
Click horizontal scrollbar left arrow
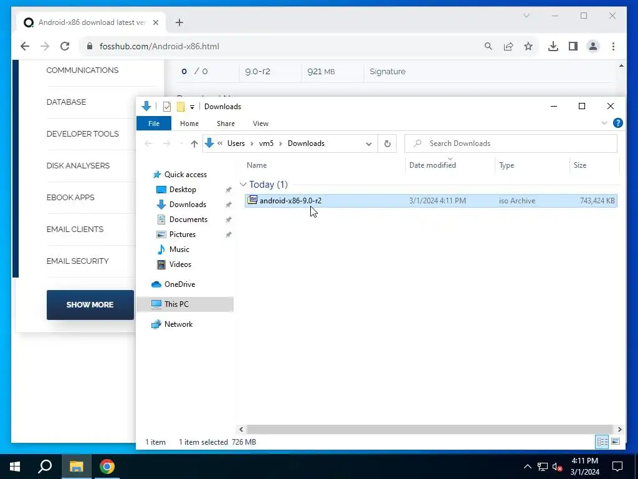pos(241,429)
